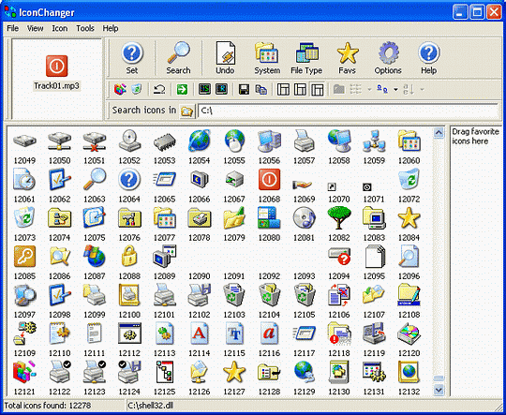Viewport: 506px width, 415px height.
Task: Select icon 12129 globe with arrow
Action: (x=304, y=372)
